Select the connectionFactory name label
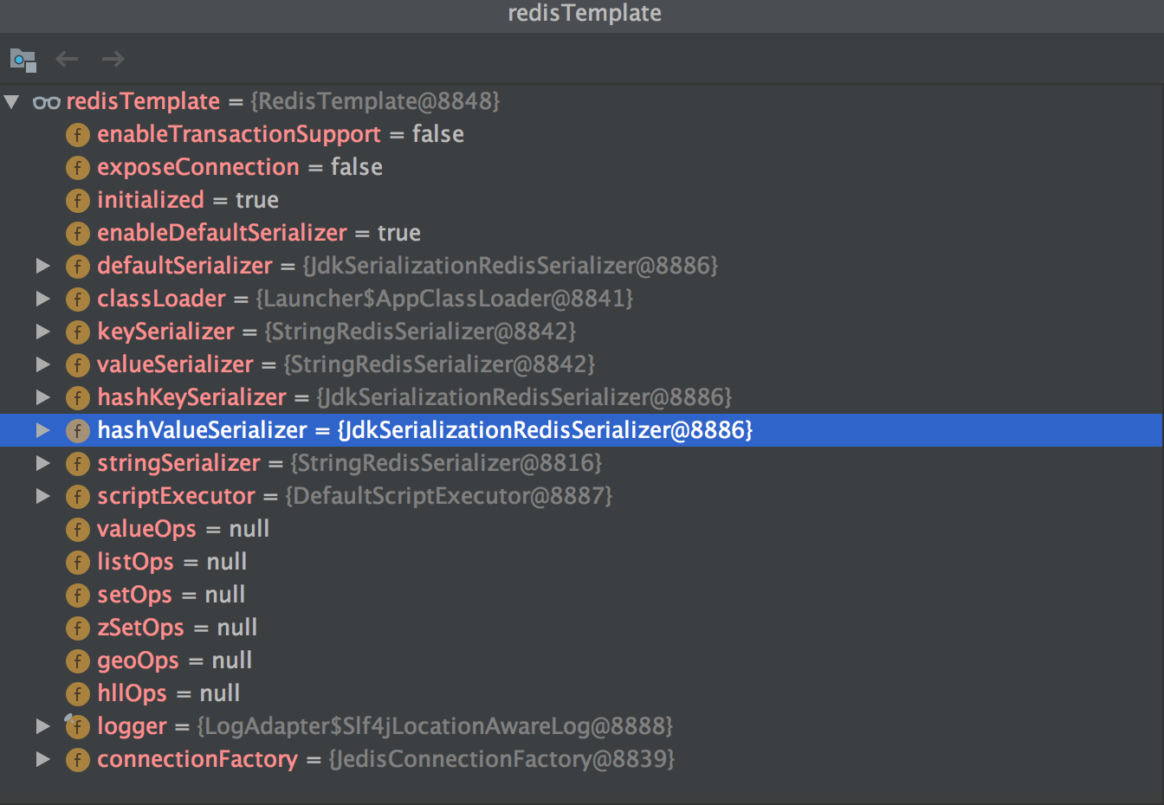The image size is (1164, 805). [197, 759]
